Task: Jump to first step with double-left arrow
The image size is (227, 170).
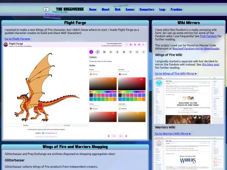Action: click(108, 136)
